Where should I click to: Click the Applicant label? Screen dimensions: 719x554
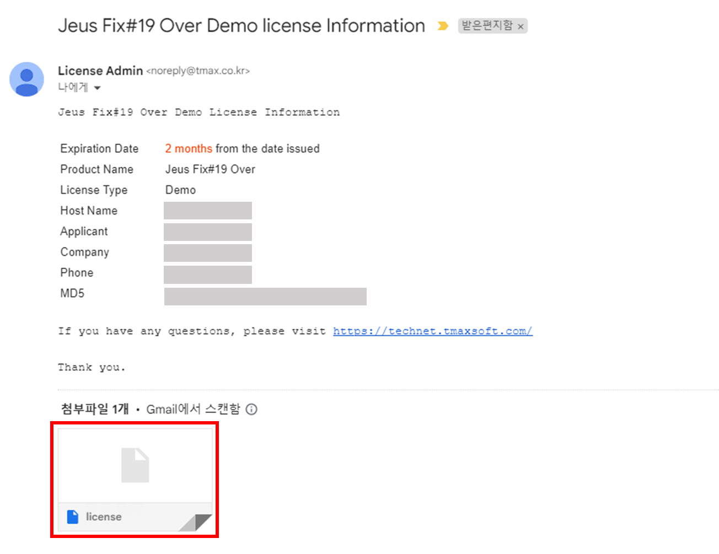[x=84, y=232]
